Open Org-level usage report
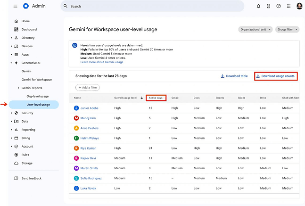This screenshot has height=206, width=305. 38,96
